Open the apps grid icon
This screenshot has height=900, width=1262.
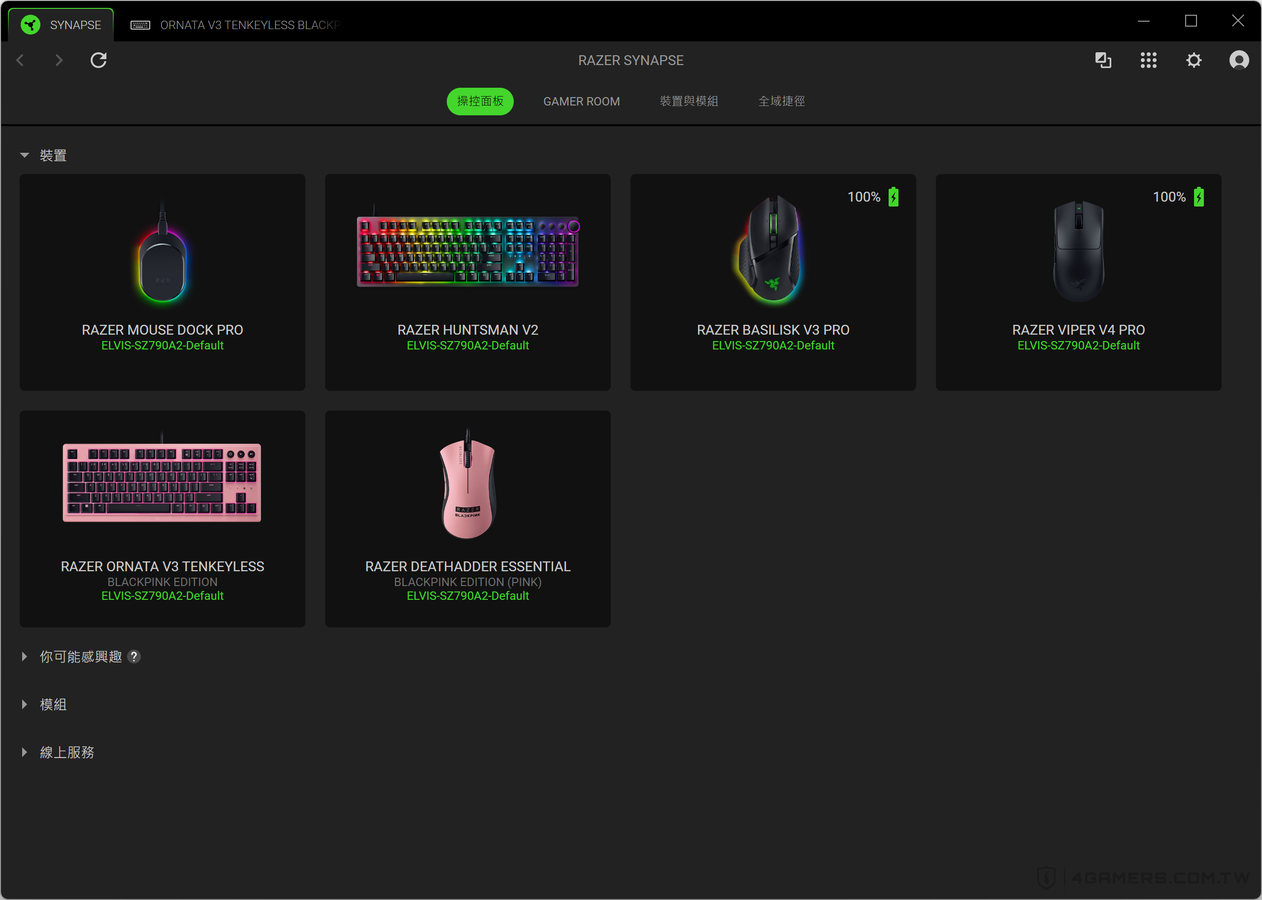[x=1149, y=60]
